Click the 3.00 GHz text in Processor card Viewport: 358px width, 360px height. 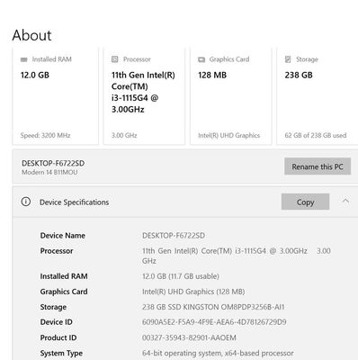click(124, 135)
